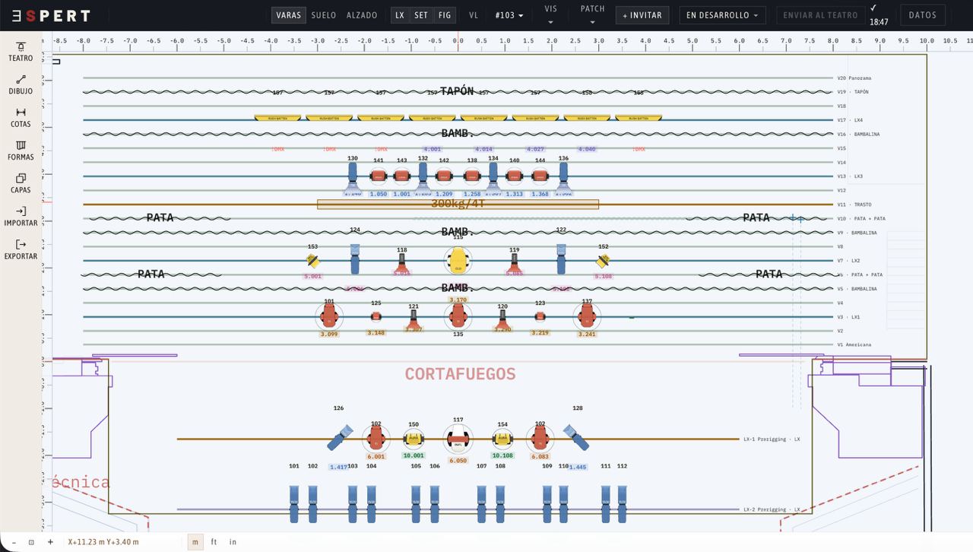Switch units to feet
The width and height of the screenshot is (973, 552).
coord(214,542)
